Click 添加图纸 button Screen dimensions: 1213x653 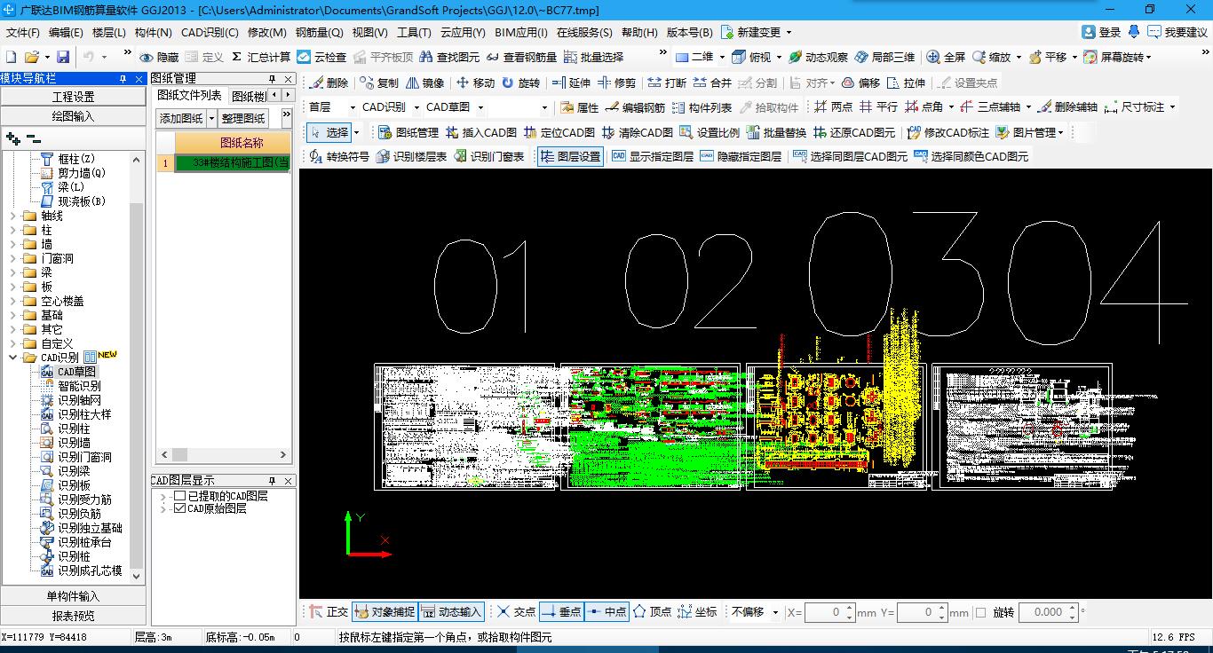tap(181, 118)
